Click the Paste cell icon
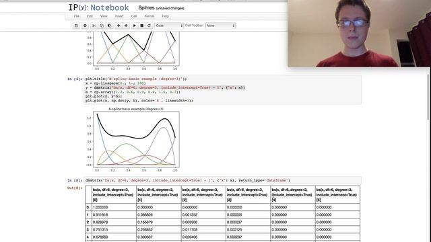 coord(109,26)
